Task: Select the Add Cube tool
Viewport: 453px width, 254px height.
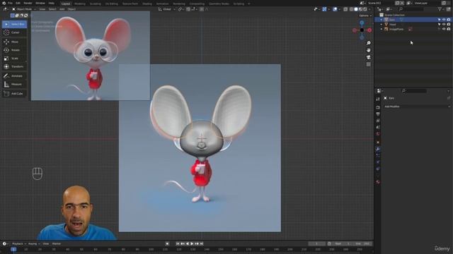Action: [x=14, y=94]
